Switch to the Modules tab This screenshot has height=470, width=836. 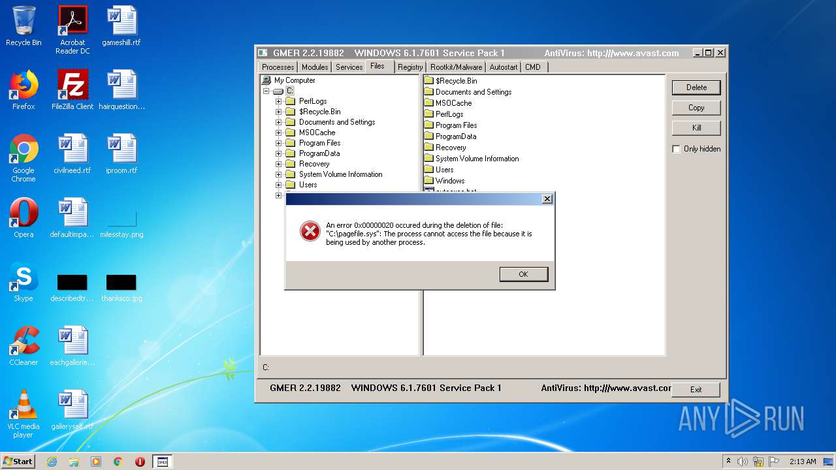click(315, 67)
